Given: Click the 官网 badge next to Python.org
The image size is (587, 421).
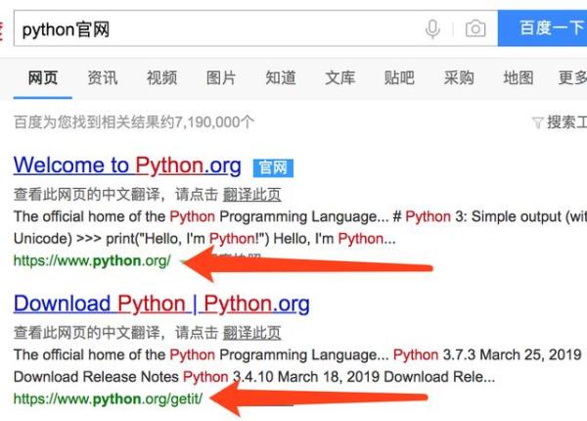Looking at the screenshot, I should click(x=273, y=167).
